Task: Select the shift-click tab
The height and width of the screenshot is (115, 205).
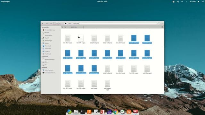Action: [74, 27]
